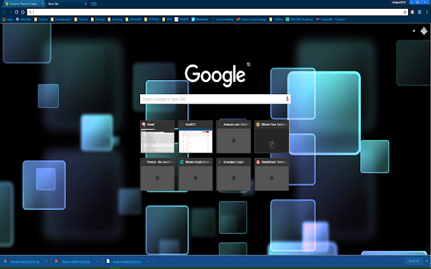Bookmark this page with the star icon
Viewport: 431px width, 269px height.
[405, 12]
